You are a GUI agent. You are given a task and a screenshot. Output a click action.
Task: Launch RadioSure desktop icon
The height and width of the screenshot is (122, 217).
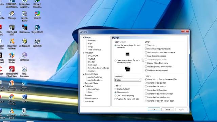(x=24, y=112)
